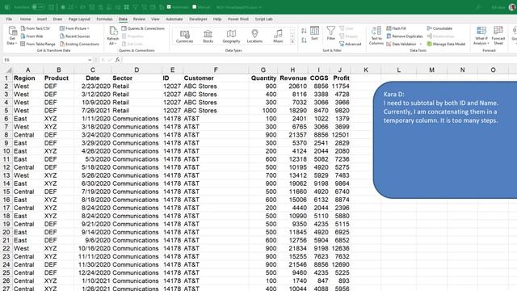Image resolution: width=517 pixels, height=291 pixels.
Task: Click the Insert Function fx button
Action: point(117,60)
